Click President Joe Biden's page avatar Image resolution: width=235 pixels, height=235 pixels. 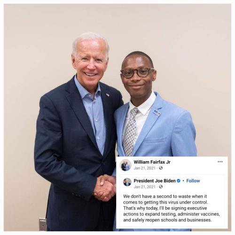[x=127, y=182]
